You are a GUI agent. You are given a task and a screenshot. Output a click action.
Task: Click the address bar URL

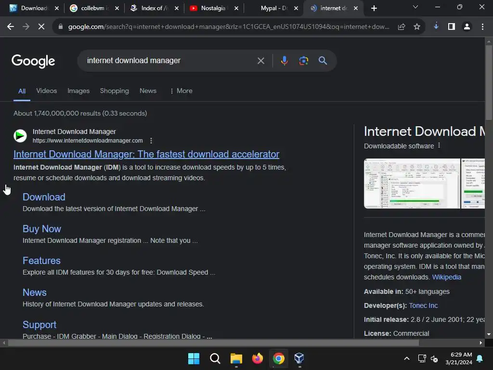[x=229, y=27]
